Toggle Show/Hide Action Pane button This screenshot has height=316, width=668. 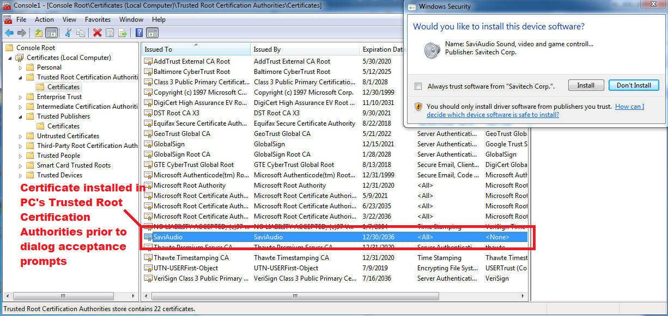[152, 33]
